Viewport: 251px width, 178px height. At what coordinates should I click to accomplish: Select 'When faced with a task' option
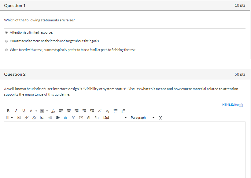point(6,50)
